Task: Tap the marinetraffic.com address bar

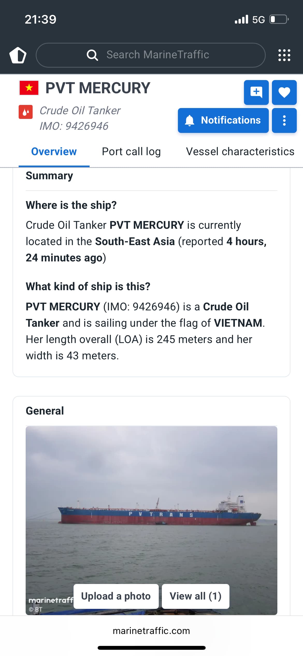Action: 151,631
